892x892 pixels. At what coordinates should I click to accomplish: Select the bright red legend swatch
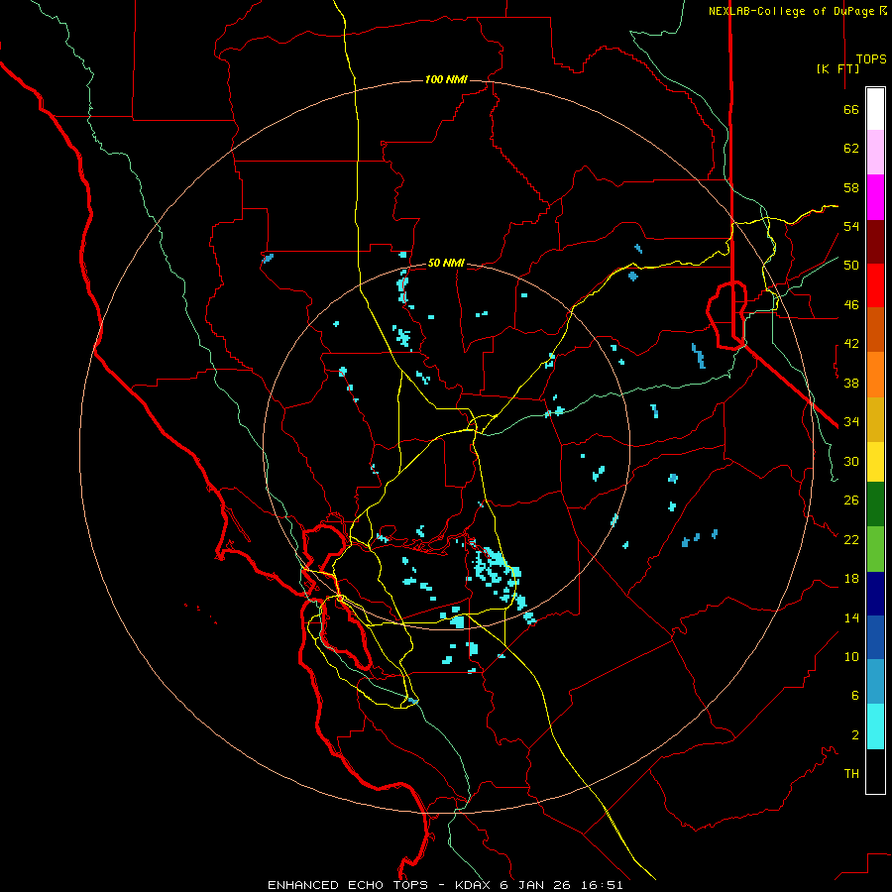tap(875, 285)
